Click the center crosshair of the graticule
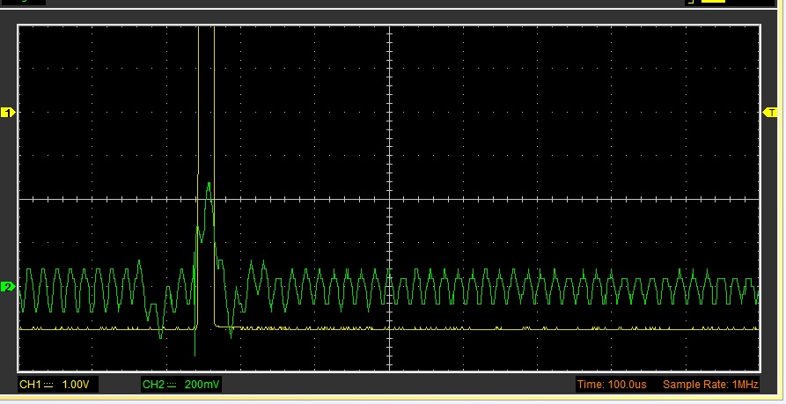 (x=388, y=200)
